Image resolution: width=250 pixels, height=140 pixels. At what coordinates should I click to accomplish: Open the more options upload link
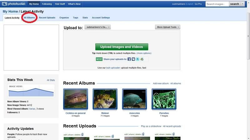click(144, 53)
